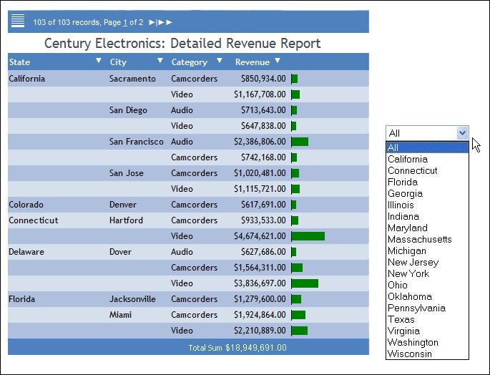Pick Illinois in the dropdown list
Image resolution: width=490 pixels, height=375 pixels.
[427, 205]
